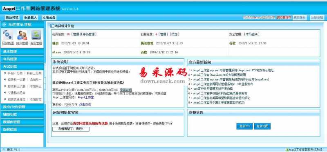Click the icon beside Angel工作室驾校考试系统 footer
This screenshot has width=327, height=152.
click(x=287, y=150)
